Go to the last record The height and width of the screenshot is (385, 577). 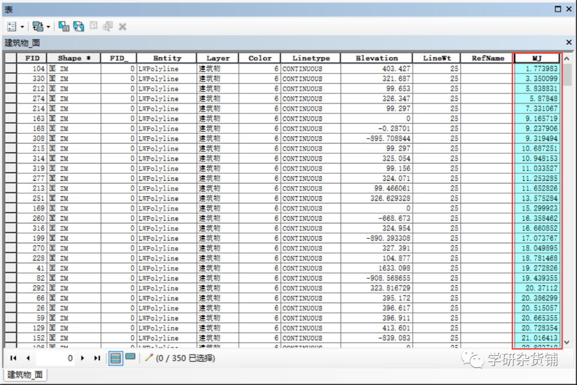97,358
